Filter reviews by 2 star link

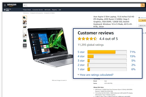pos(81,65)
